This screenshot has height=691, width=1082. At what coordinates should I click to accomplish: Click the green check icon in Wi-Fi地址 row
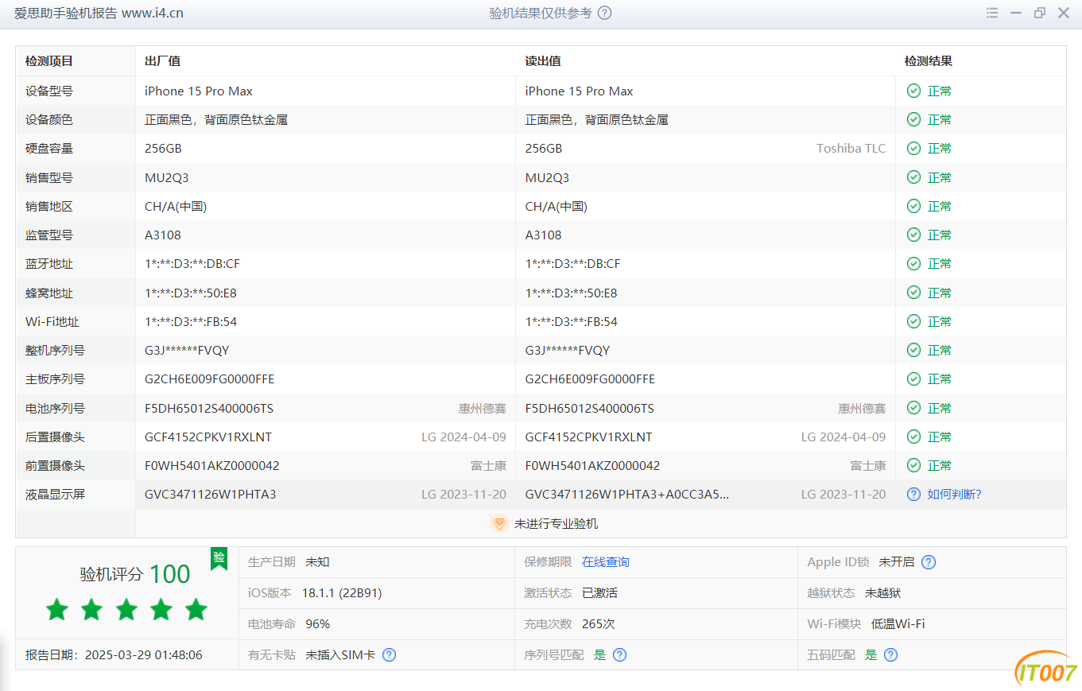(x=913, y=322)
